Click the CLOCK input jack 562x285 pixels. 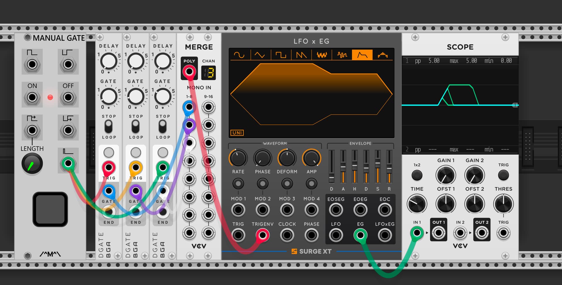click(287, 235)
